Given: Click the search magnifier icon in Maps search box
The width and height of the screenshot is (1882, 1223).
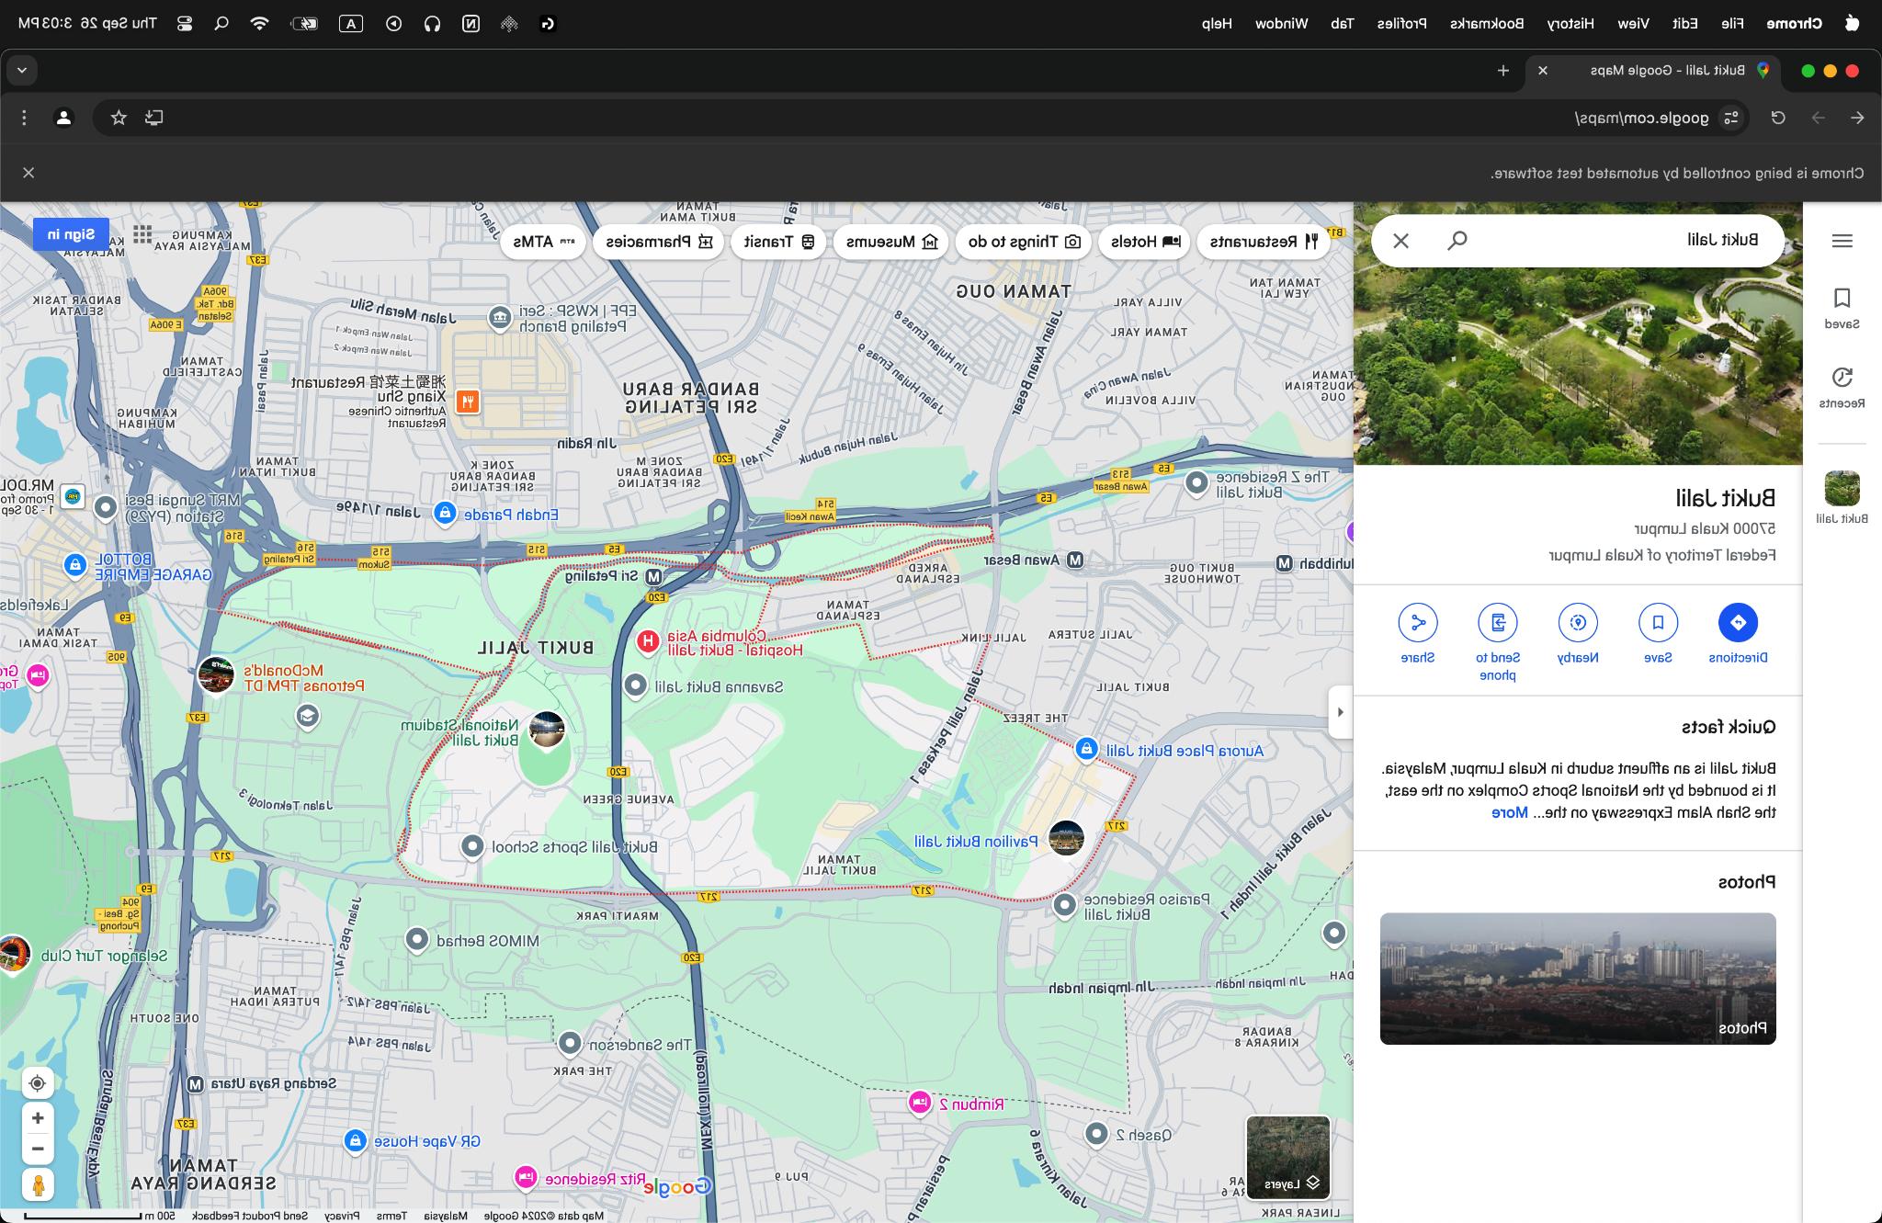Looking at the screenshot, I should click(1457, 241).
